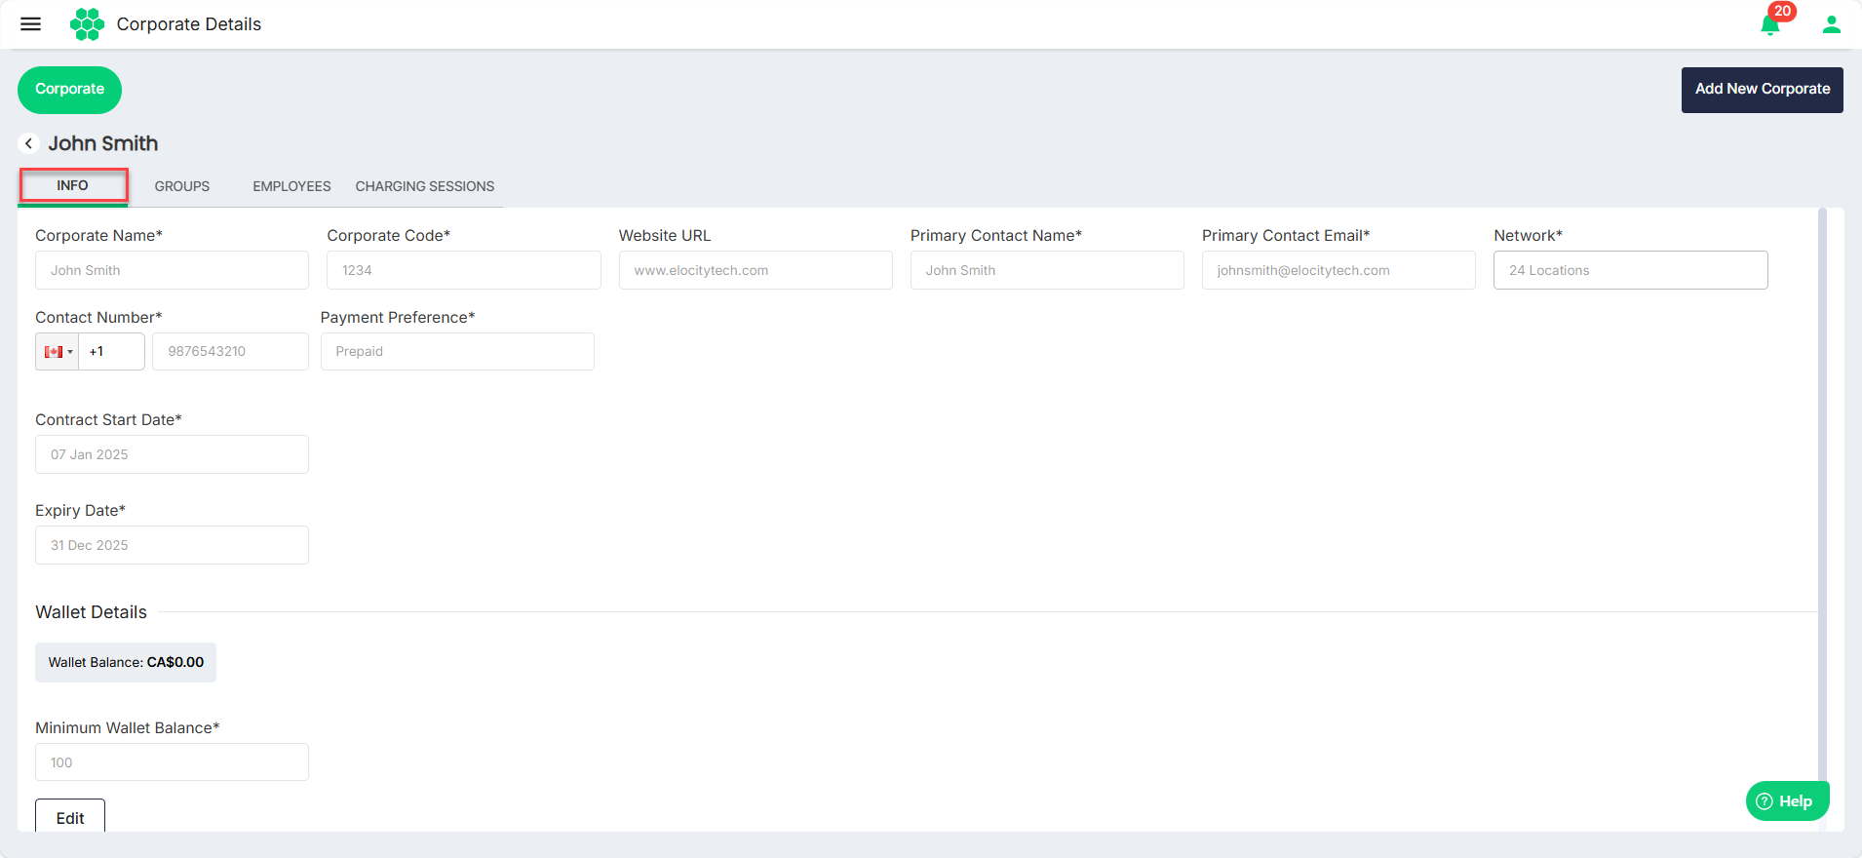Click the contact number field 9876543210
Image resolution: width=1862 pixels, height=858 pixels.
point(230,352)
